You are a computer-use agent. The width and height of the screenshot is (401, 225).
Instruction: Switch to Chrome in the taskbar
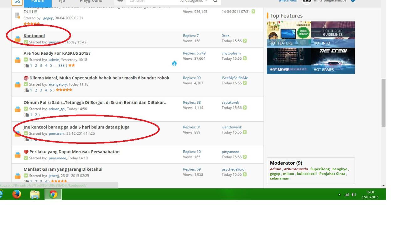pos(53,194)
